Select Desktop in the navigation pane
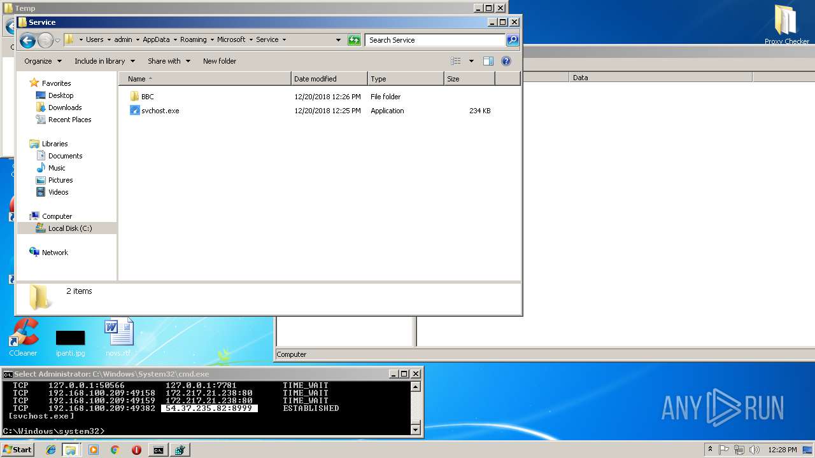This screenshot has width=815, height=458. tap(60, 95)
